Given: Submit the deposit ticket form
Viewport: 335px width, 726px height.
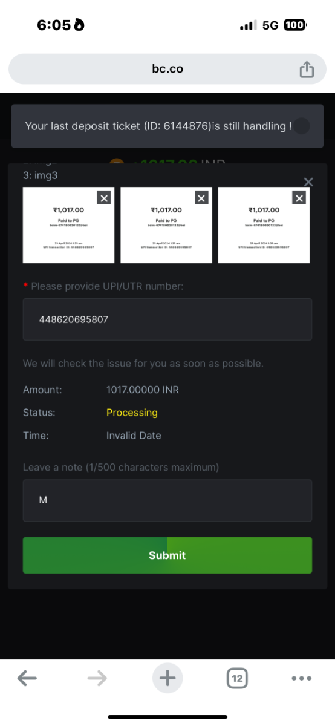Looking at the screenshot, I should pyautogui.click(x=167, y=555).
